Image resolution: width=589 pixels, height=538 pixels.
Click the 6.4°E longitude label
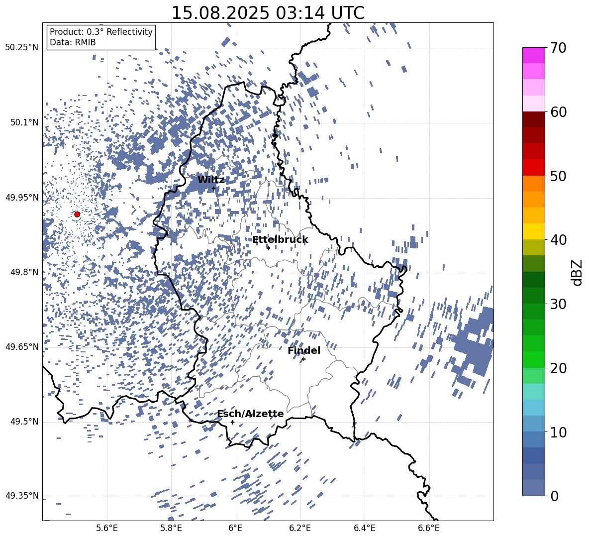[364, 528]
